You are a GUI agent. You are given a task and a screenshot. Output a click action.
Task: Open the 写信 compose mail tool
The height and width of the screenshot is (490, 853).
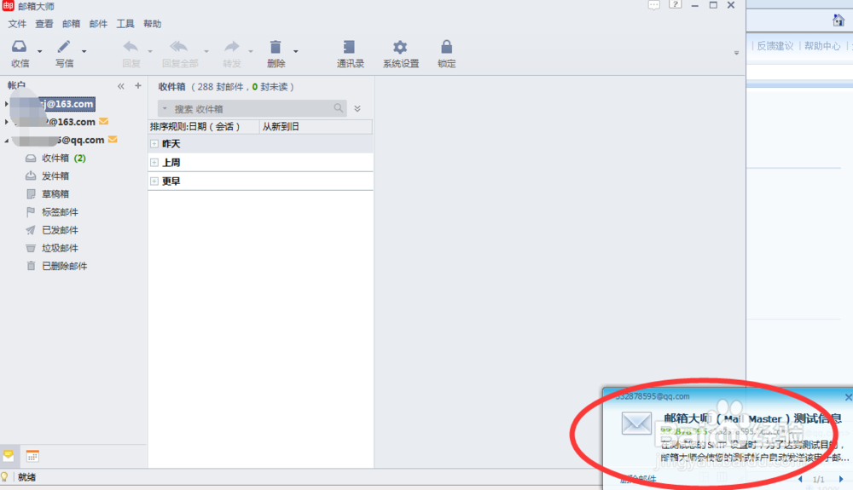[x=64, y=53]
